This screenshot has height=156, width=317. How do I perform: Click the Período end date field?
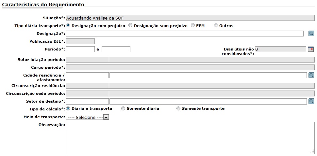coord(116,49)
